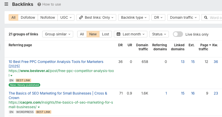Switch to the All links tab
The width and height of the screenshot is (222, 117).
(x=82, y=34)
